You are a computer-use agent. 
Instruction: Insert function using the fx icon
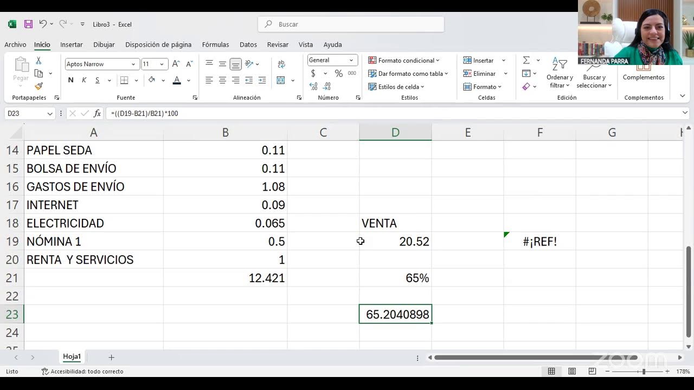point(97,113)
